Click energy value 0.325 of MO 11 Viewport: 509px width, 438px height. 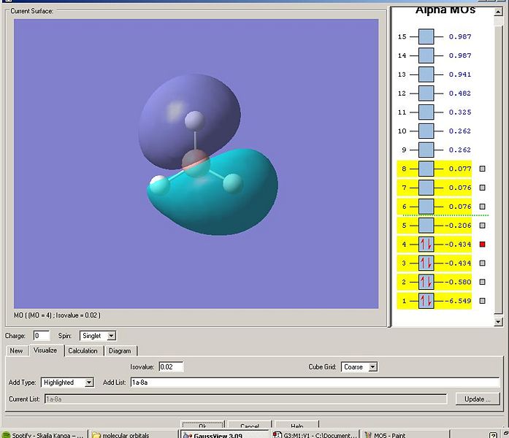[460, 112]
